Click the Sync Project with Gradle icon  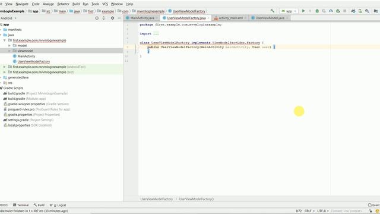[x=353, y=11]
